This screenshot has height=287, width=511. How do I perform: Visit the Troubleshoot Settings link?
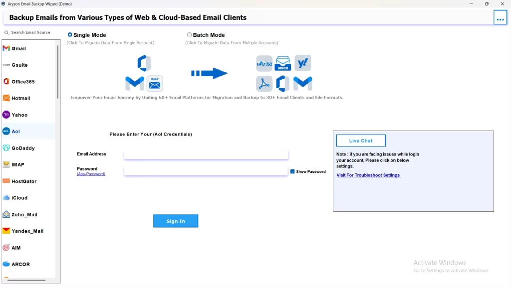368,175
